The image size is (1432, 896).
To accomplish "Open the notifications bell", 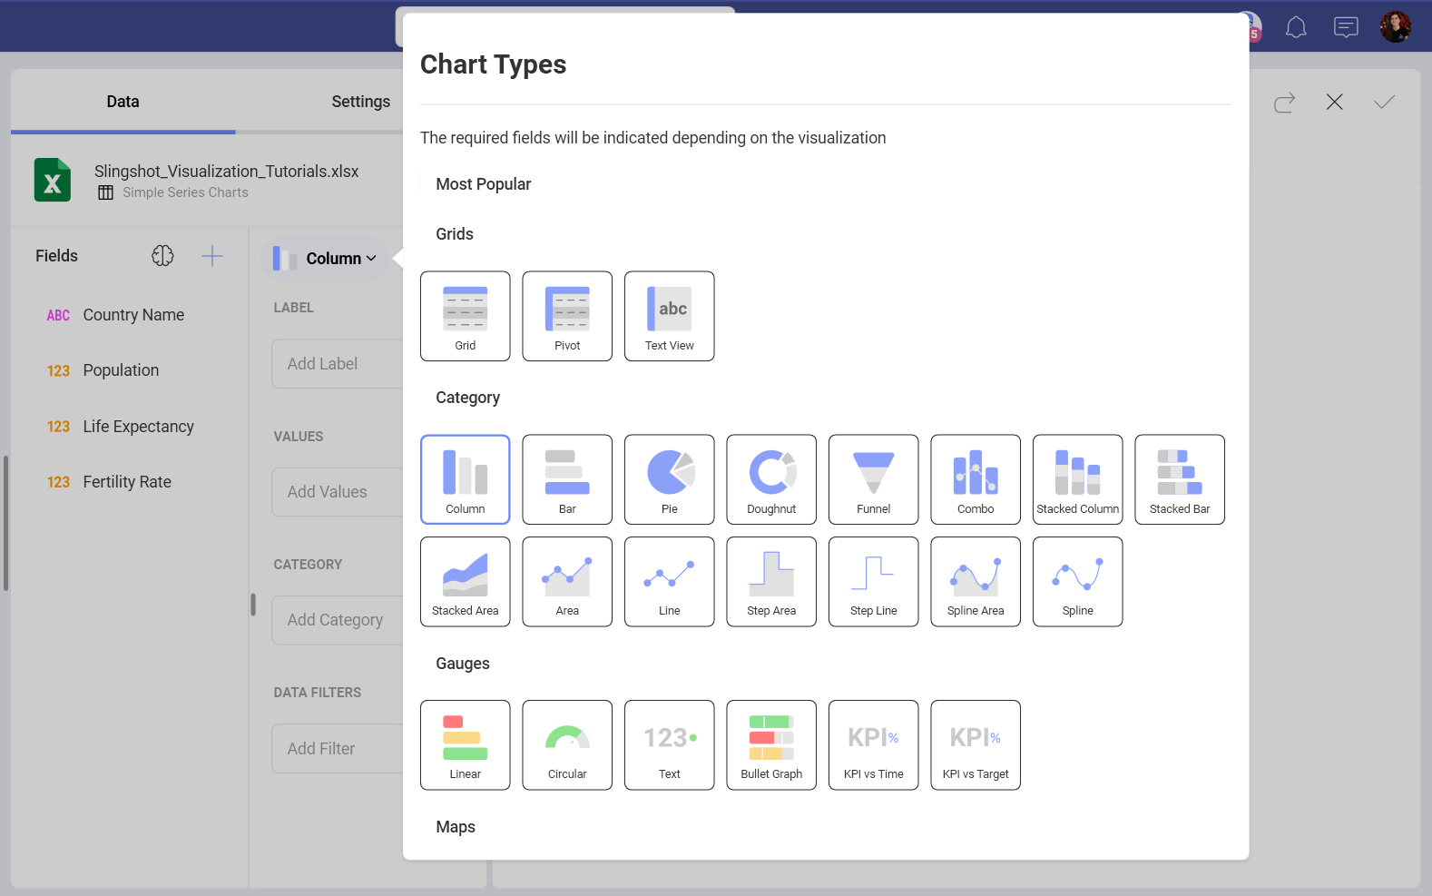I will tap(1296, 27).
